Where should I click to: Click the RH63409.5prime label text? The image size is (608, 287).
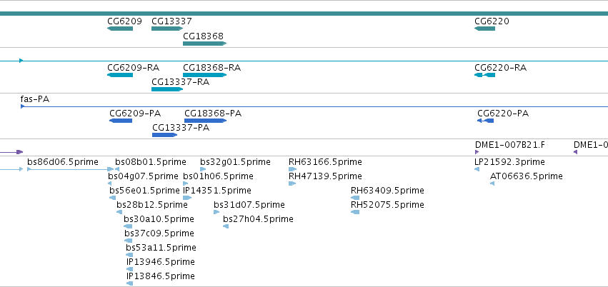click(x=387, y=191)
